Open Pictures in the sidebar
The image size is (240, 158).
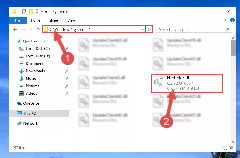coord(32,86)
